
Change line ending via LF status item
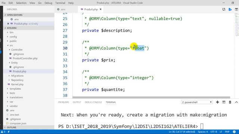click(221, 132)
